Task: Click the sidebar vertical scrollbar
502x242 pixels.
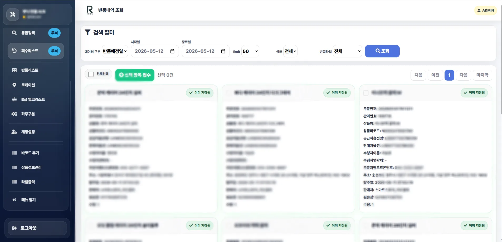Action: click(x=70, y=146)
